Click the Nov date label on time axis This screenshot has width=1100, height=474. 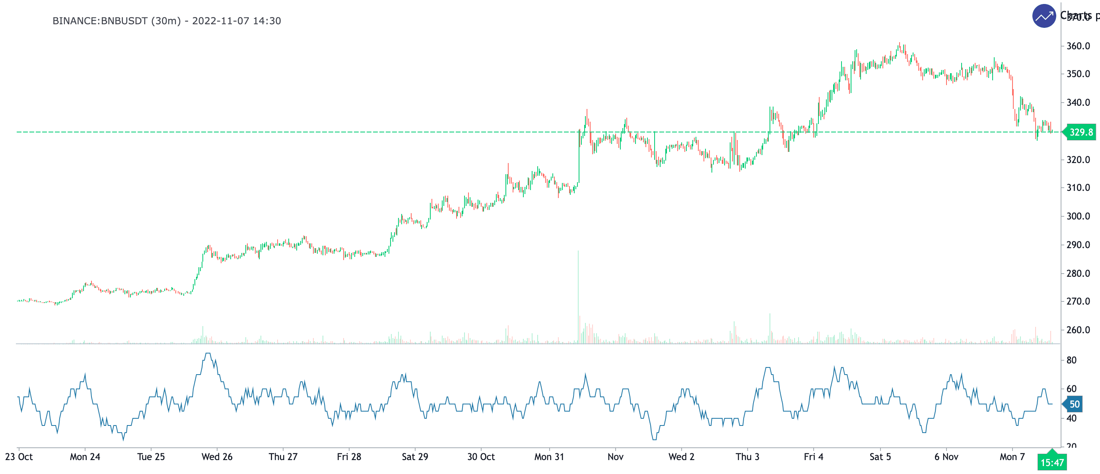click(615, 457)
